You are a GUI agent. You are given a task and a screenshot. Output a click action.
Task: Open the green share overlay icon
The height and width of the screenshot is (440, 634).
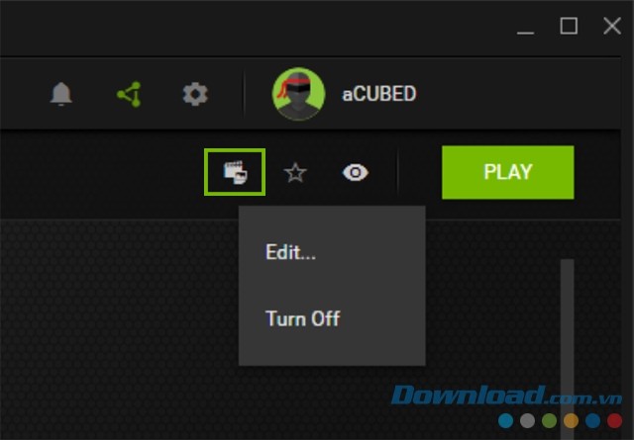(129, 94)
